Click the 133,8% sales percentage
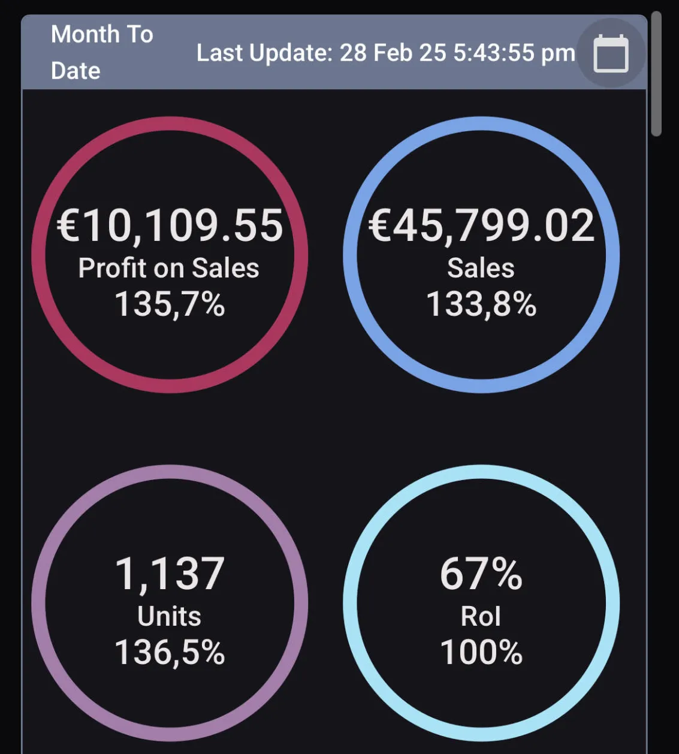Image resolution: width=679 pixels, height=754 pixels. pyautogui.click(x=481, y=304)
